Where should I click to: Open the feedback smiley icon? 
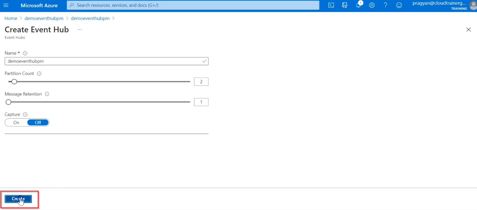399,5
